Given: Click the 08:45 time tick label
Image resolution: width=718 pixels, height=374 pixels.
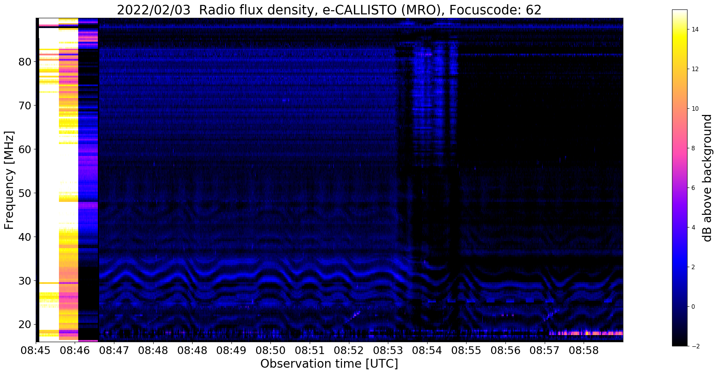Looking at the screenshot, I should click(36, 351).
